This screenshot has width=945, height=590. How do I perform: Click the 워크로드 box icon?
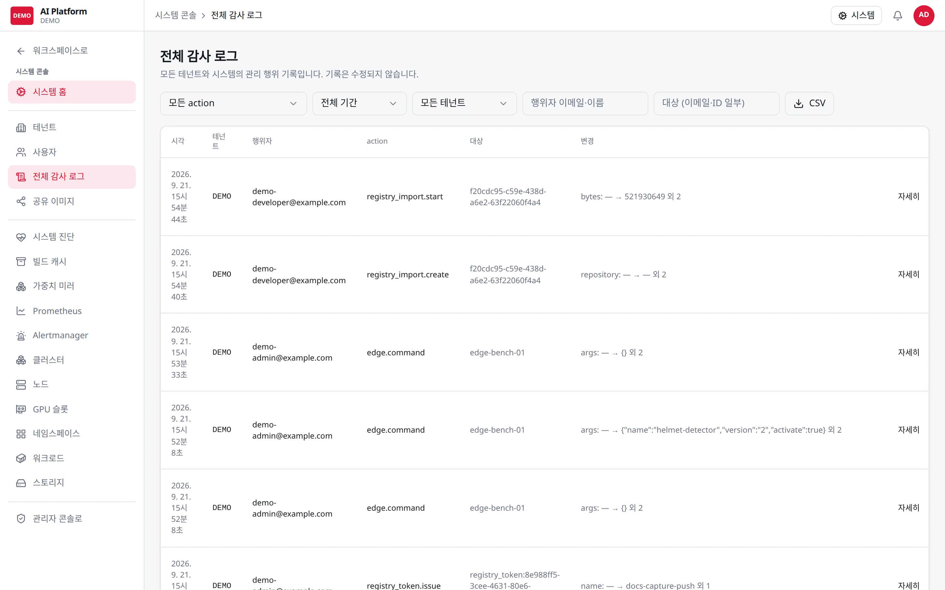[x=21, y=458]
